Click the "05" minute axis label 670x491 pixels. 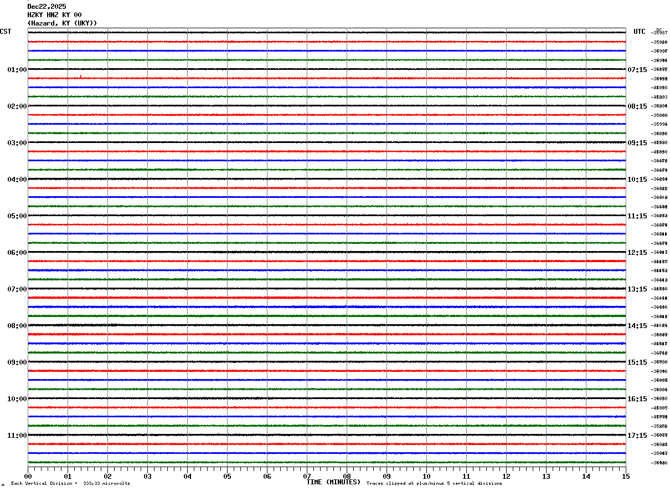pyautogui.click(x=228, y=476)
